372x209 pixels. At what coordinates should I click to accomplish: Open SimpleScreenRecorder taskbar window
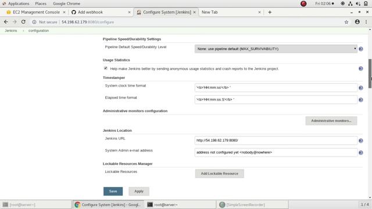tap(253, 205)
